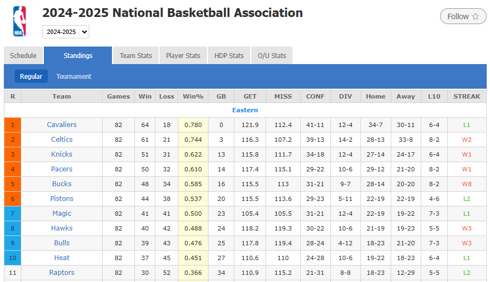Viewport: 490px width, 282px height.
Task: Switch to the HDP Stats tab
Action: [229, 55]
